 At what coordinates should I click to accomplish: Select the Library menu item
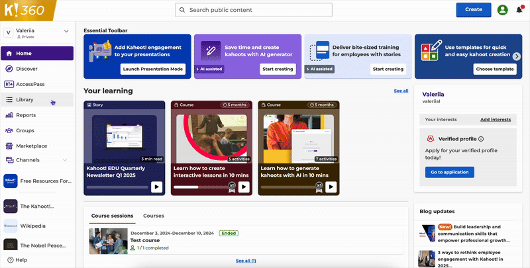(25, 100)
